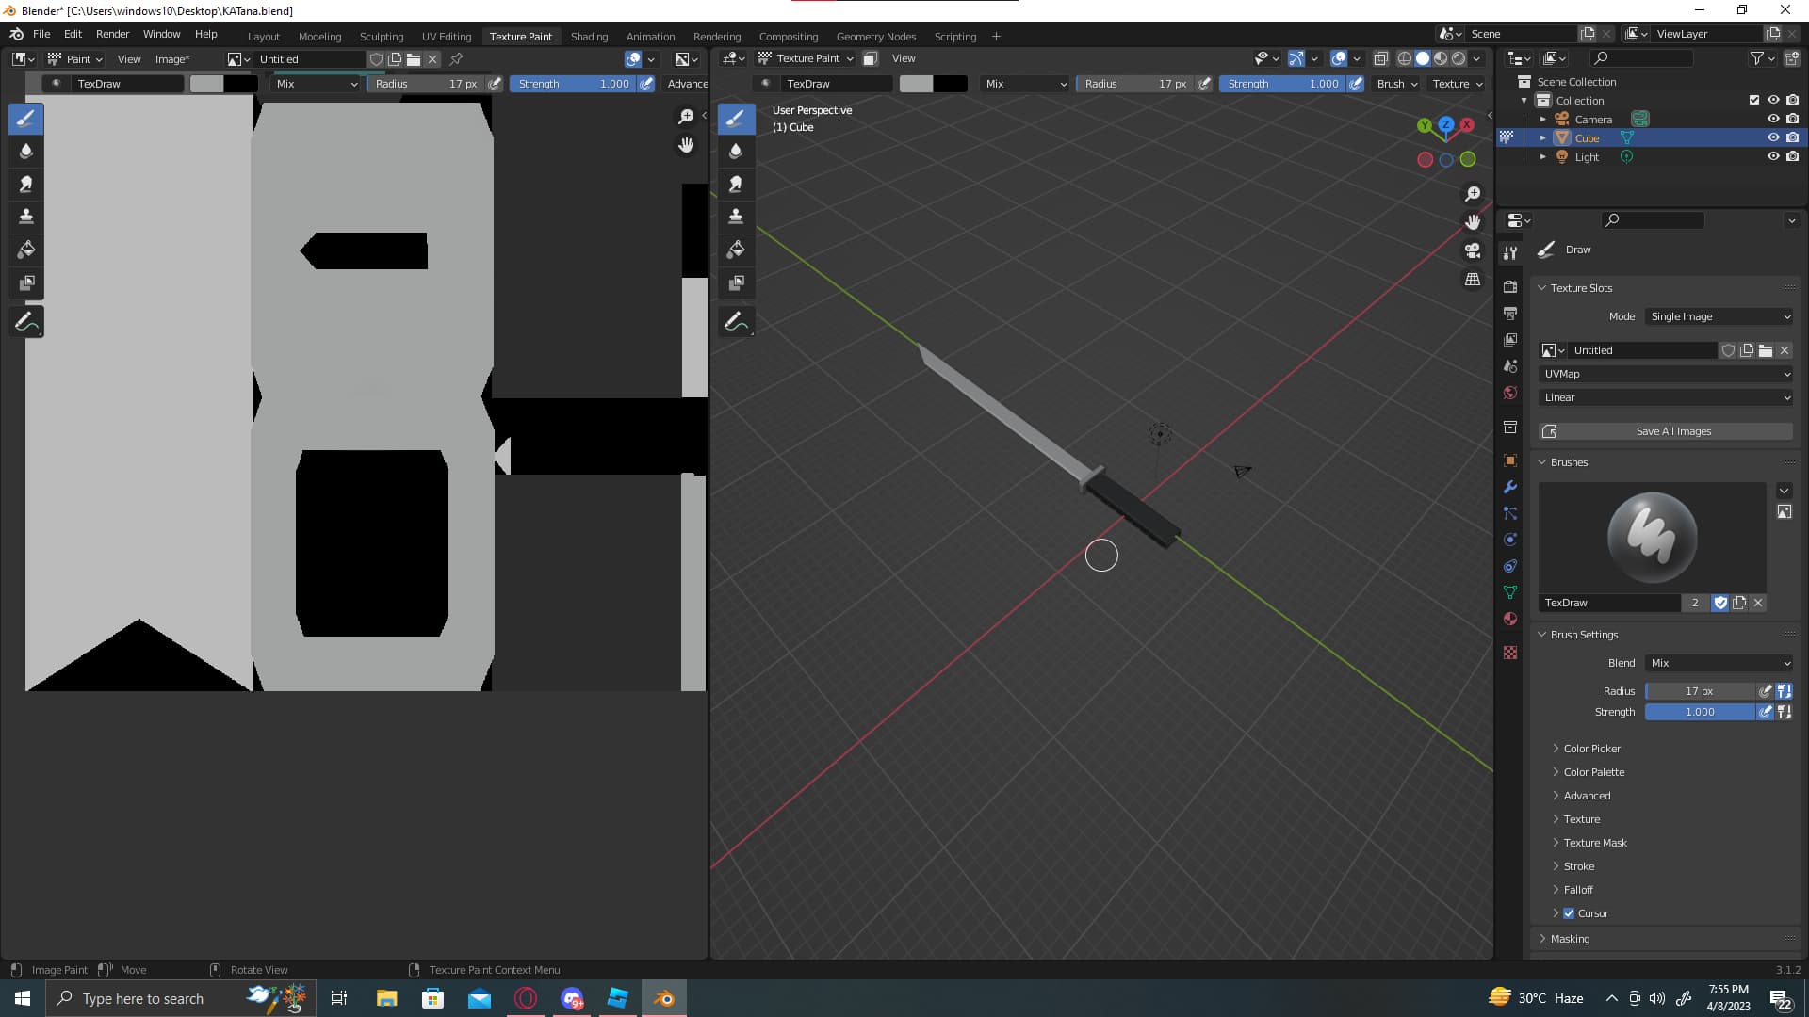
Task: Click the TexDraw brush preview thumbnail
Action: pos(1652,538)
